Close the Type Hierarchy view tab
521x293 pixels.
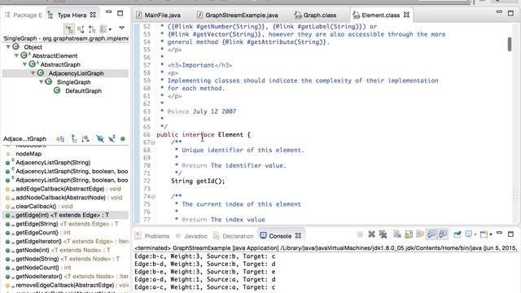tap(93, 15)
